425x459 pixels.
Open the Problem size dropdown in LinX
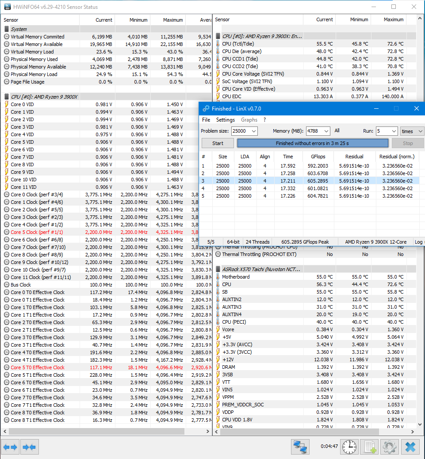254,131
